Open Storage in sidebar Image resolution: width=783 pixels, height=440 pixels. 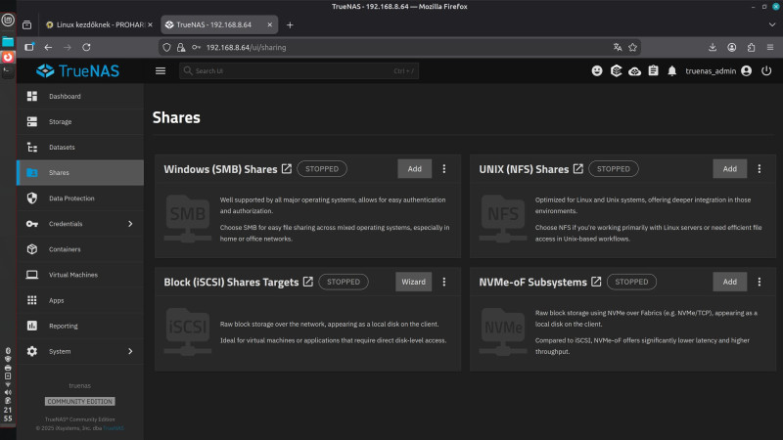(x=80, y=121)
